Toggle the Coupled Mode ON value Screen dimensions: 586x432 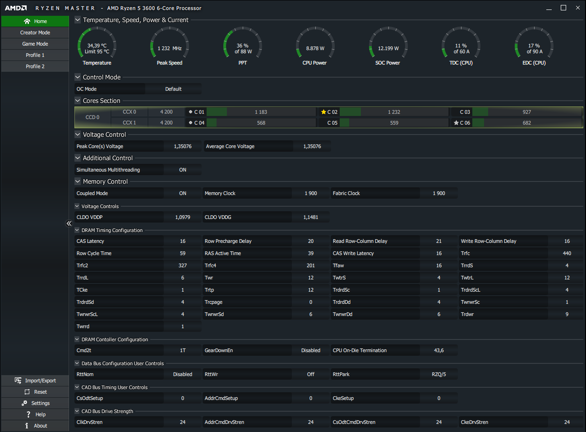183,193
